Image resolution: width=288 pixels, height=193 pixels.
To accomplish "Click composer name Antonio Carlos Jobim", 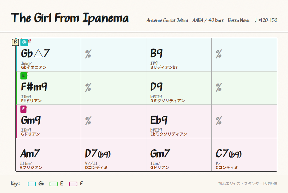I will pos(167,20).
